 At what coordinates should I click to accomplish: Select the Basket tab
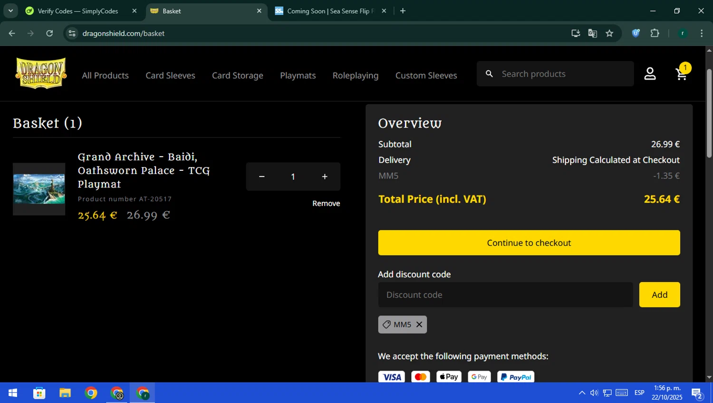click(x=206, y=11)
